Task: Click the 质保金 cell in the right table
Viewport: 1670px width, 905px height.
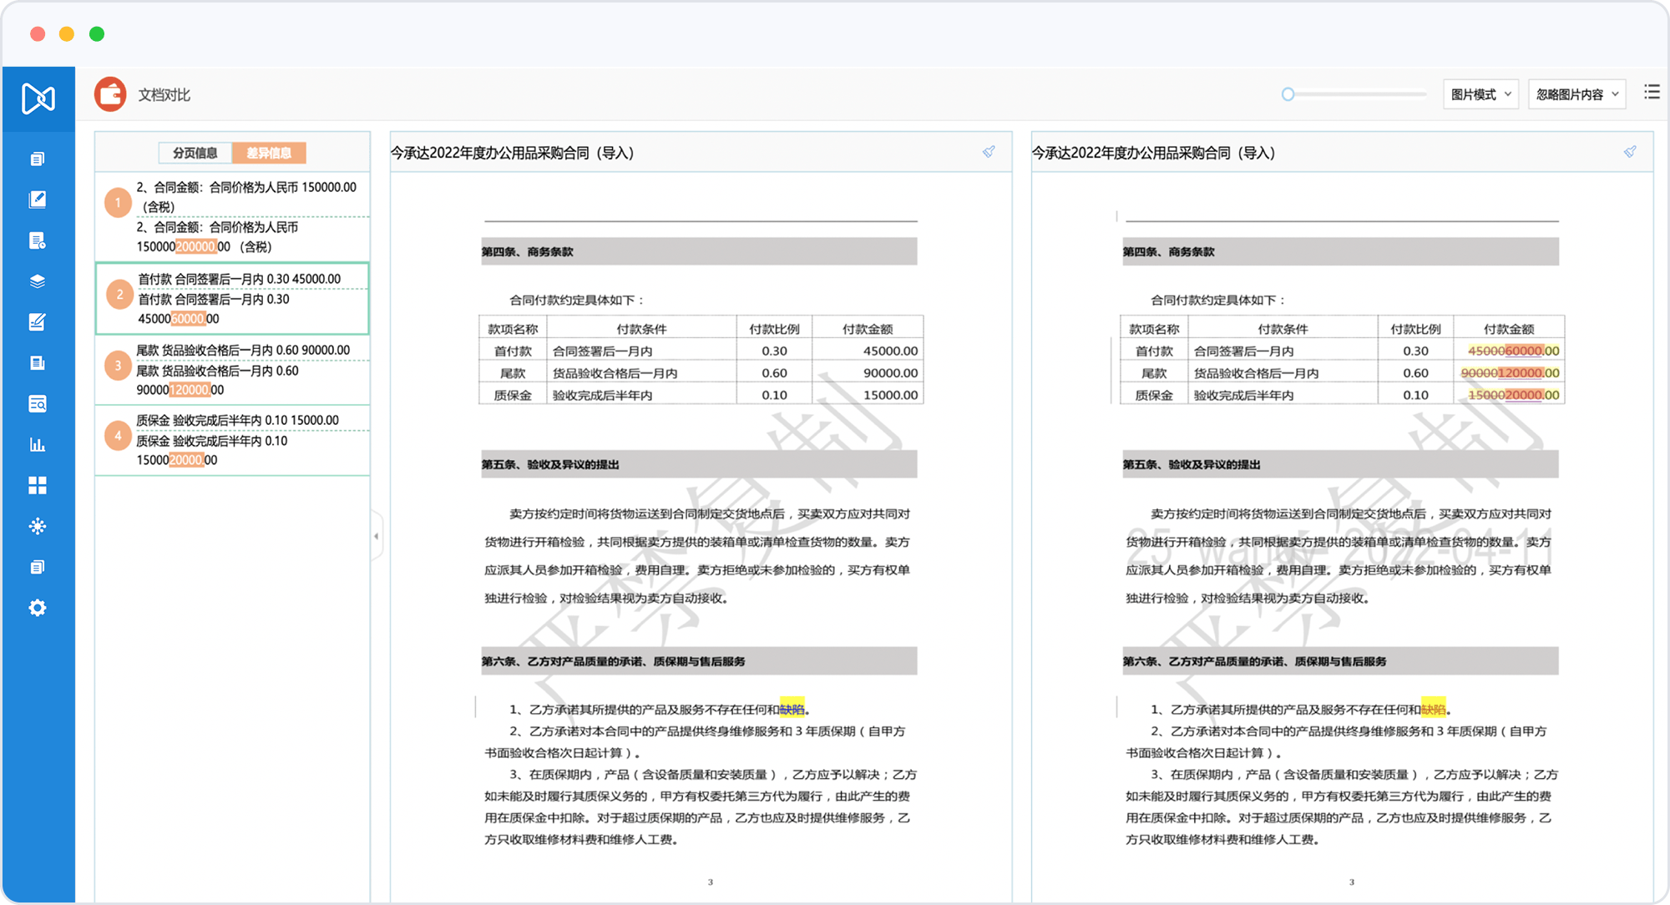Action: coord(1154,395)
